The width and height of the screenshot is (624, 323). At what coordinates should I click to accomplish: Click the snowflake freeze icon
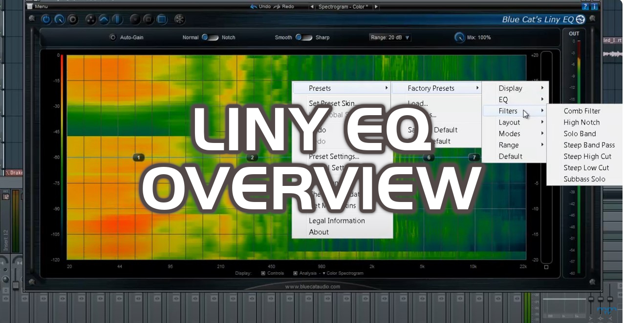pos(180,20)
